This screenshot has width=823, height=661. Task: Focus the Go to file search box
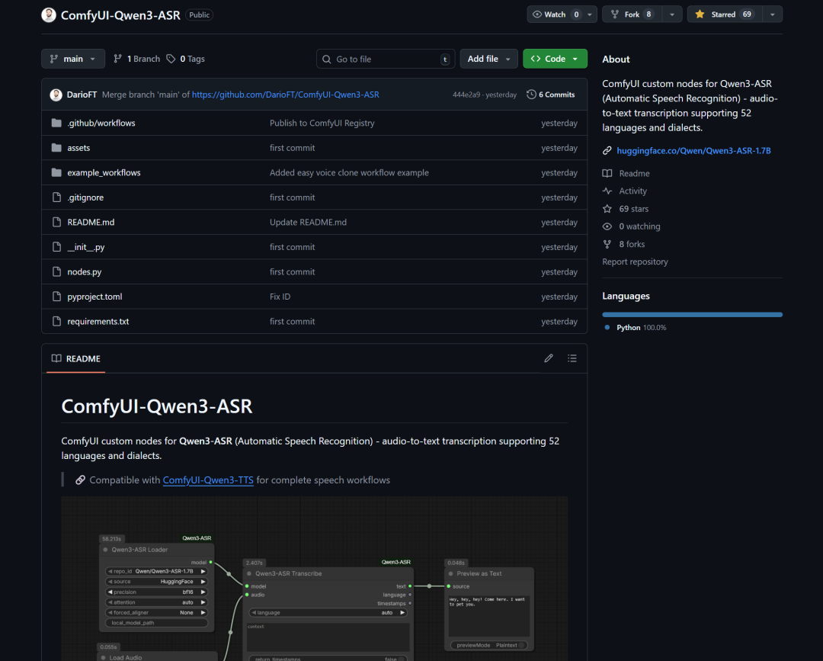click(x=386, y=59)
